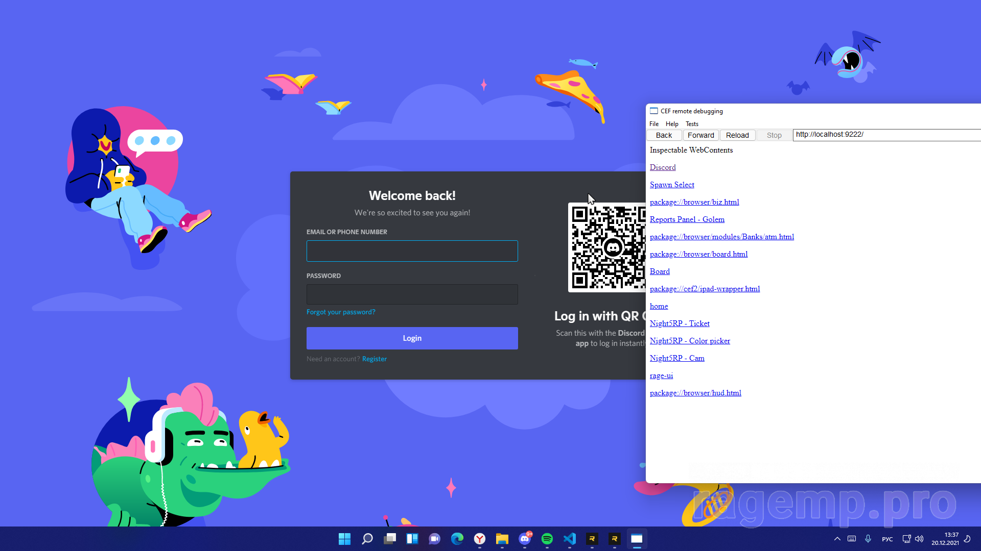This screenshot has height=551, width=981.
Task: Open Yandex Browser from the taskbar
Action: tap(480, 539)
